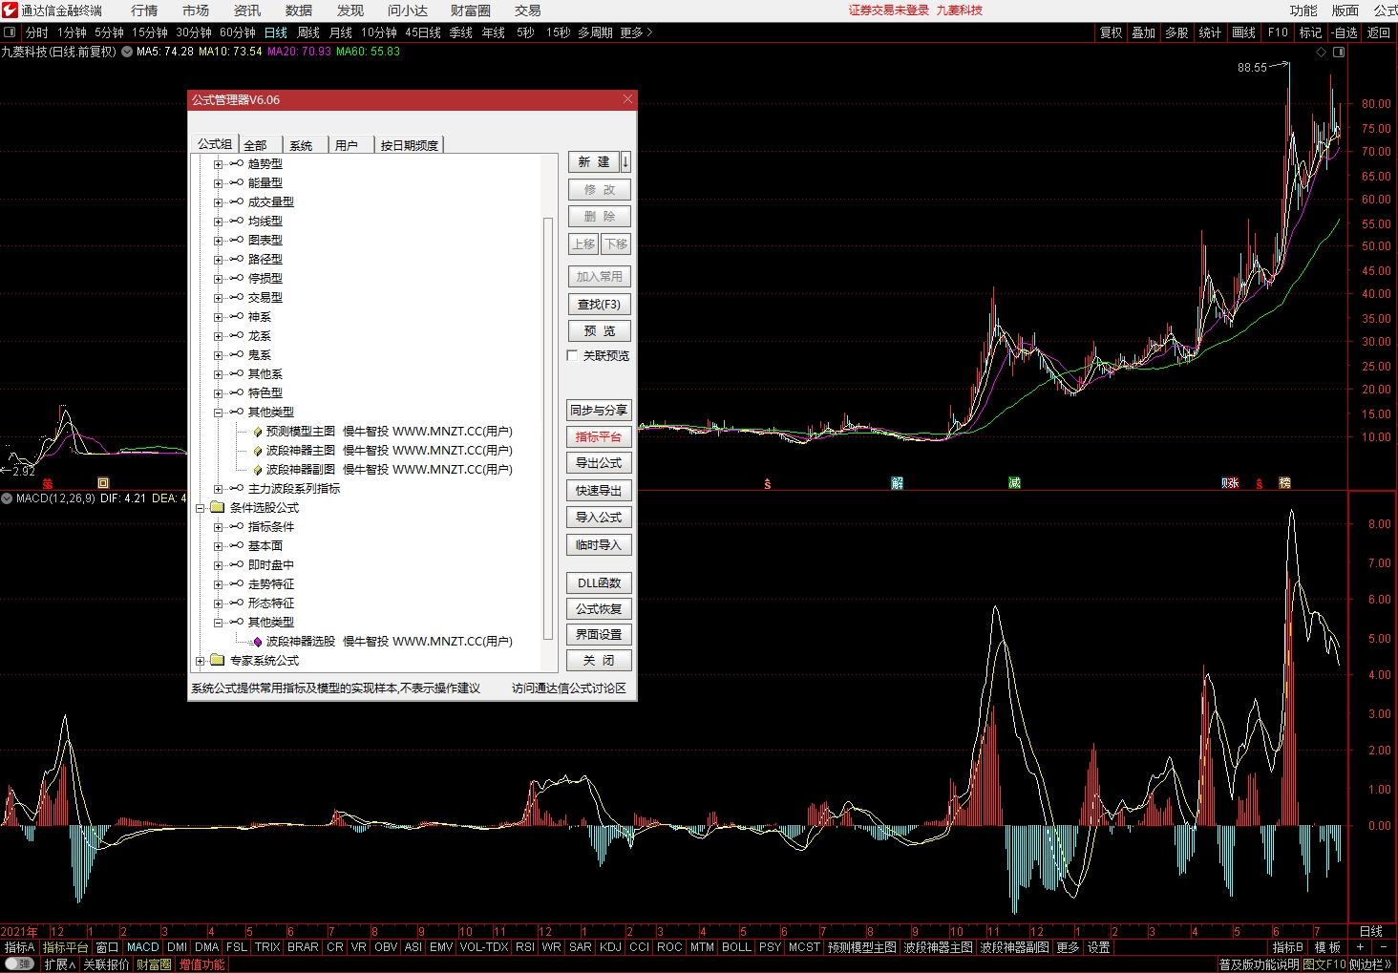Click the minus zoom button at bottom right
Image resolution: width=1398 pixels, height=974 pixels.
tap(1384, 947)
